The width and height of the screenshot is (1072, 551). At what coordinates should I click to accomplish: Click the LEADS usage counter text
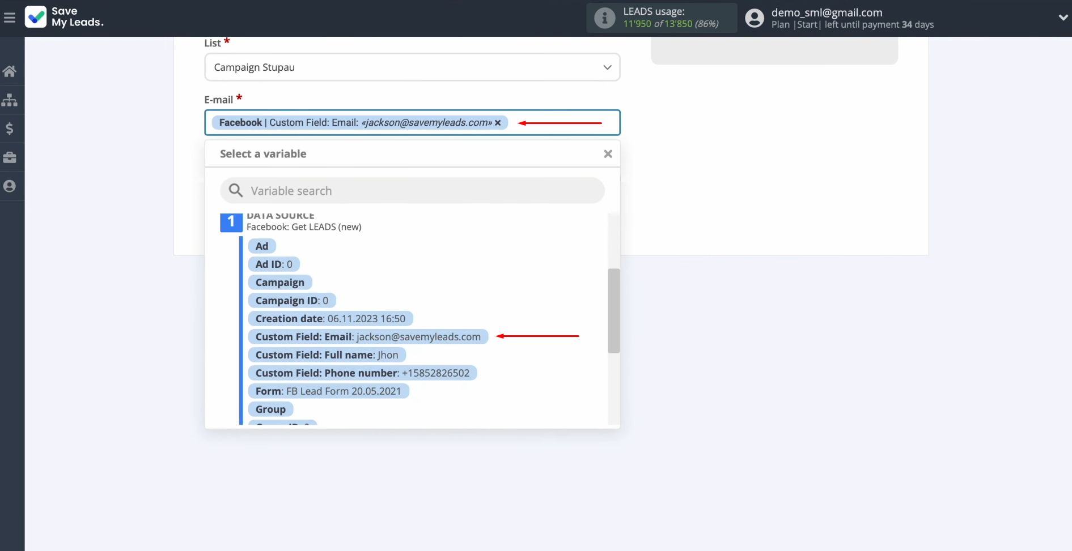pyautogui.click(x=671, y=24)
